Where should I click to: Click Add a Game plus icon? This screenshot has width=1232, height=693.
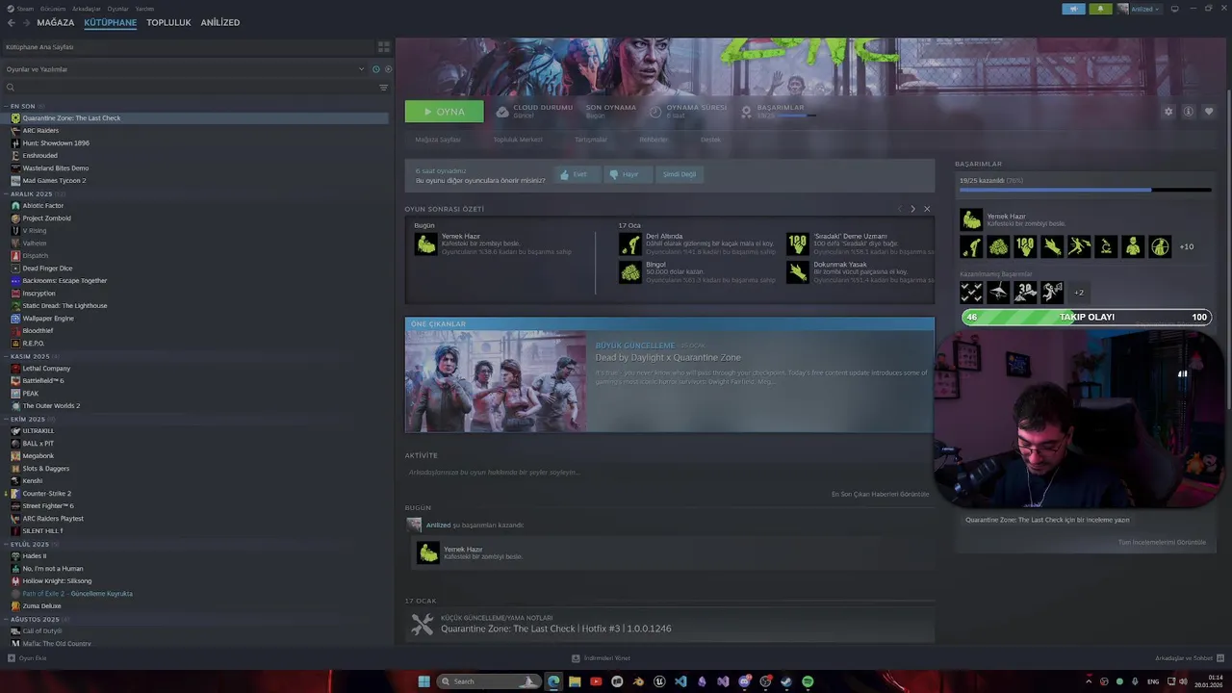click(12, 658)
